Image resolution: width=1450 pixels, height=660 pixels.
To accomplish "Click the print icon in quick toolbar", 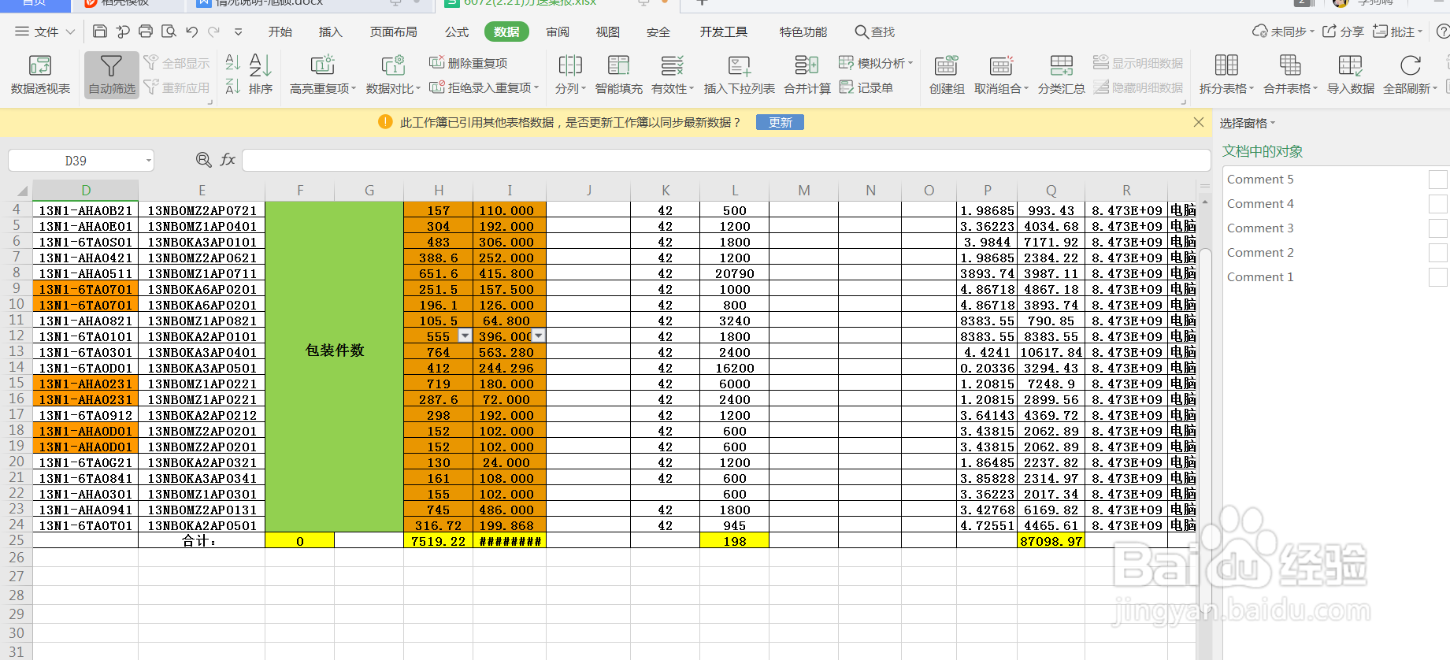I will pyautogui.click(x=146, y=32).
